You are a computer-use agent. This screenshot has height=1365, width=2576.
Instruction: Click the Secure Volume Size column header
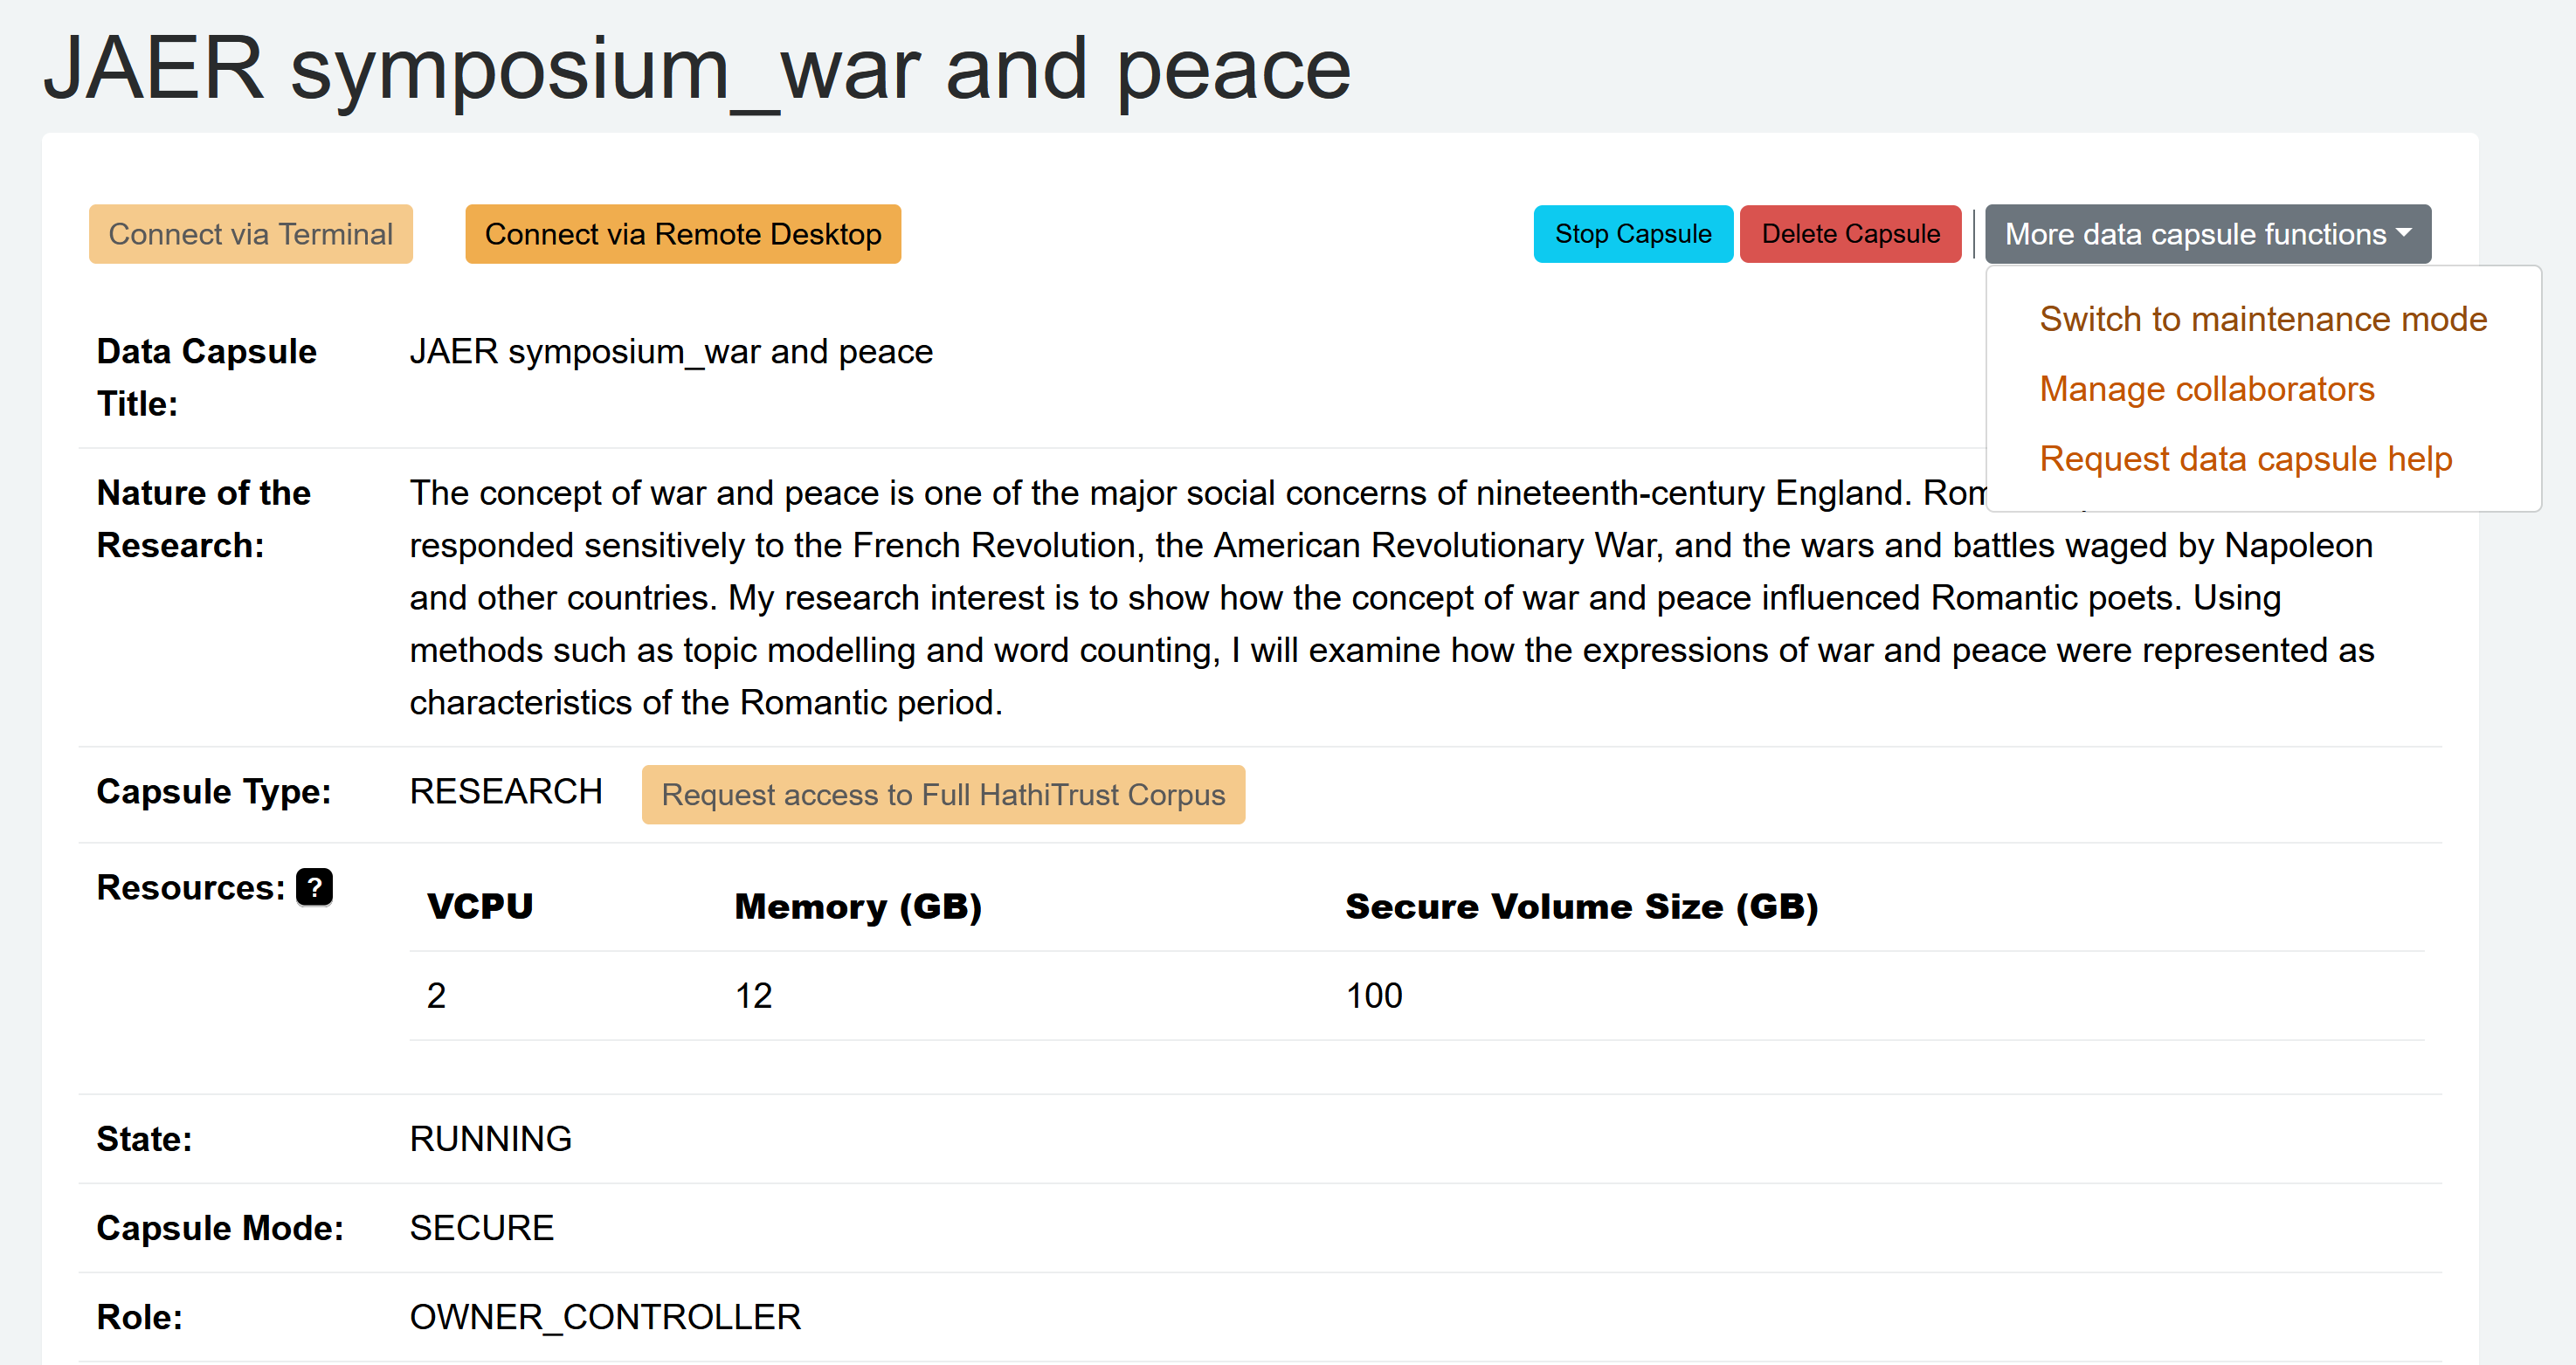[1581, 906]
